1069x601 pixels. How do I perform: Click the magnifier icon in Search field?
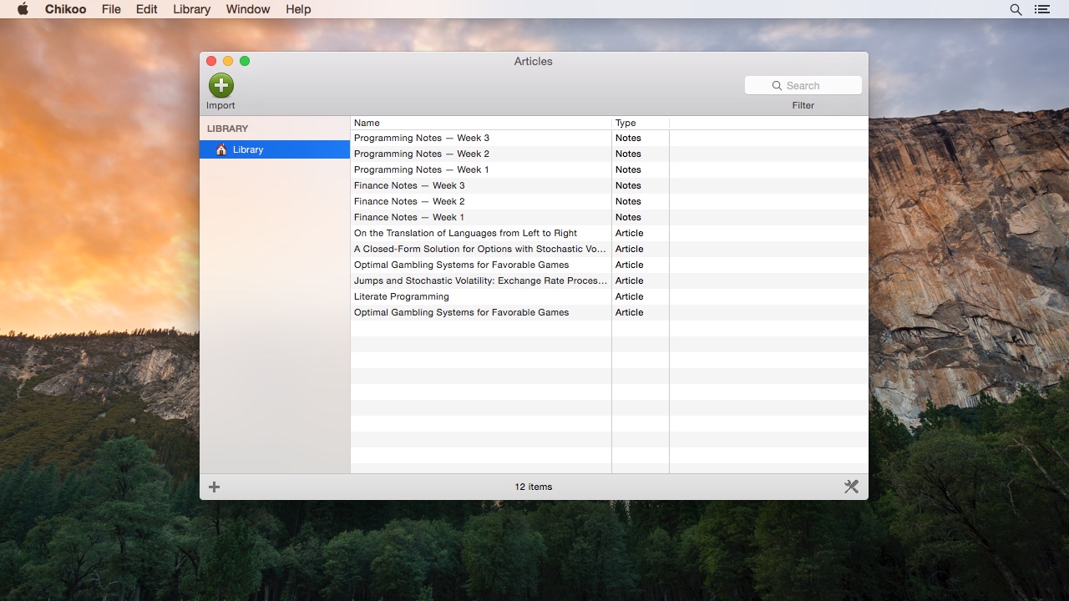point(778,86)
